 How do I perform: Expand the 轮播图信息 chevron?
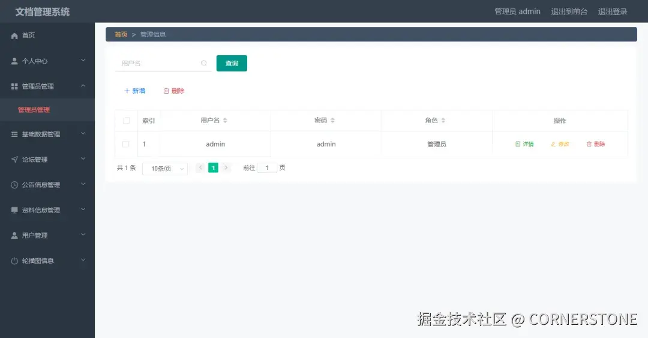coord(83,260)
